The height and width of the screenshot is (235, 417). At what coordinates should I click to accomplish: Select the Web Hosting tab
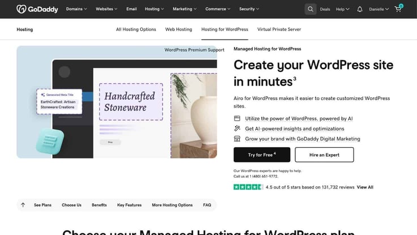[x=178, y=29]
